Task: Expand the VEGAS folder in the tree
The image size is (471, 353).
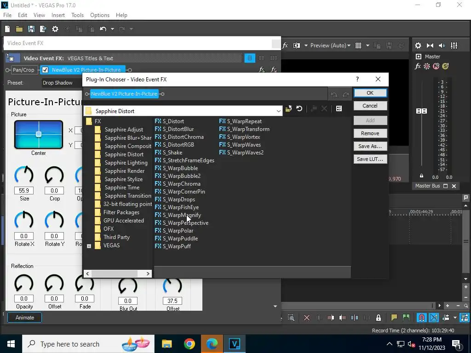Action: coord(89,246)
